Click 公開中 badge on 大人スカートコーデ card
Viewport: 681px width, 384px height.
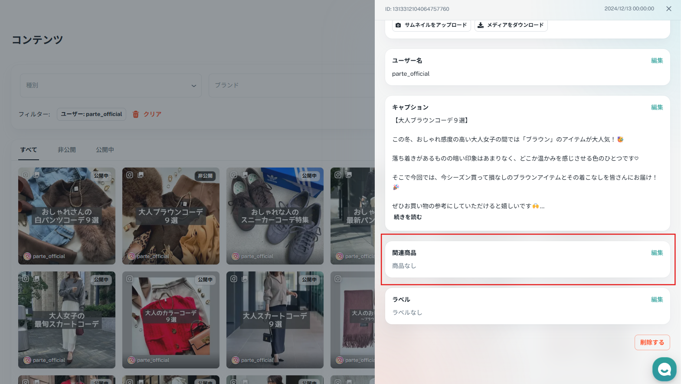309,280
